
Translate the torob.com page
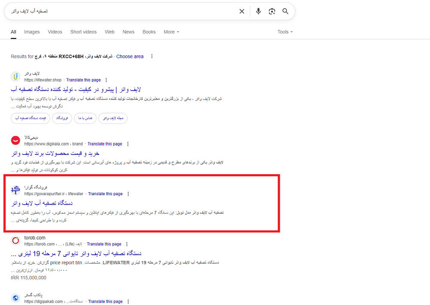coord(104,244)
